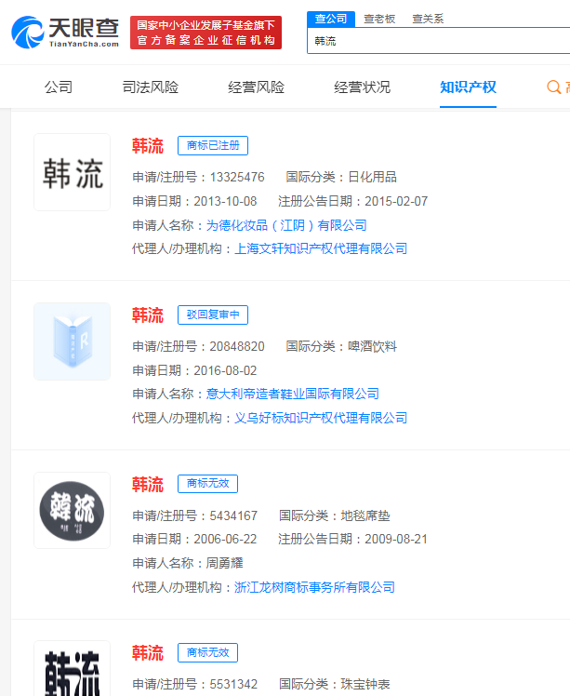Click the 国际分类：日化用品 text
Viewport: 570px width, 696px height.
click(x=341, y=177)
